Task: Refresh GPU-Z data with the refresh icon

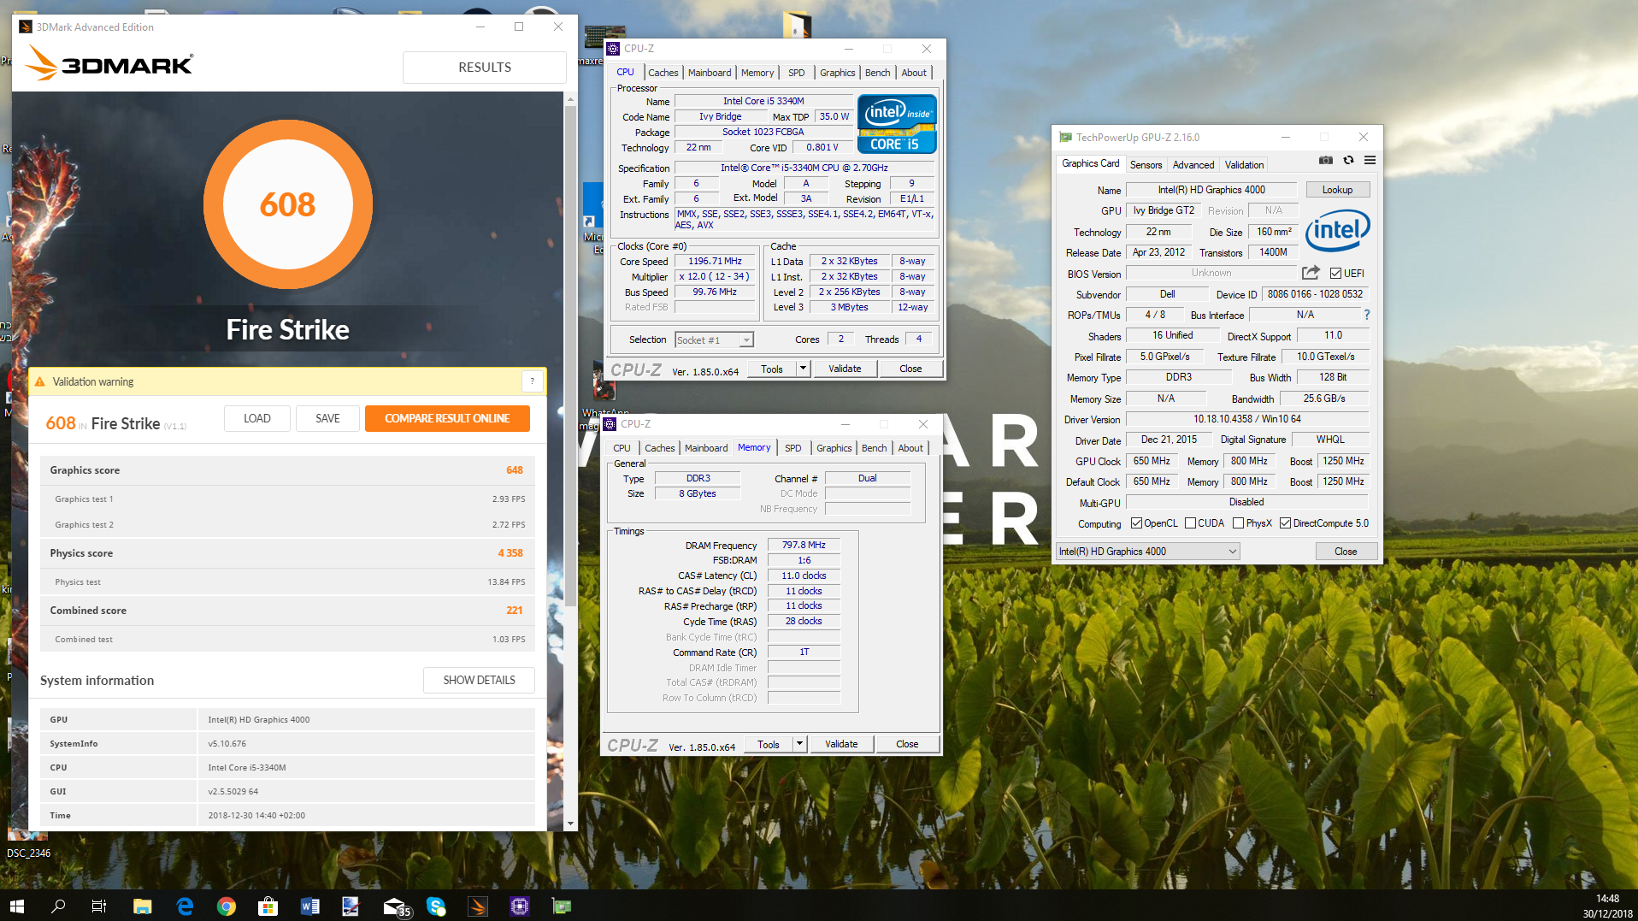Action: click(1348, 160)
